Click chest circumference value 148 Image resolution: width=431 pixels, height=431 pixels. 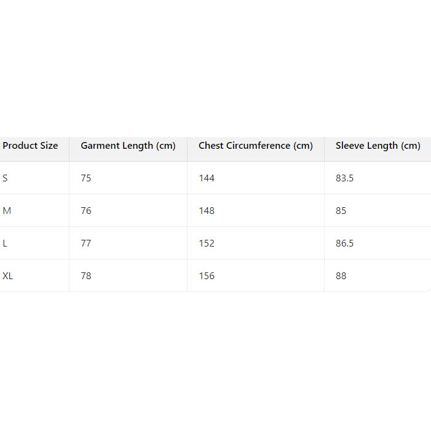pos(207,211)
